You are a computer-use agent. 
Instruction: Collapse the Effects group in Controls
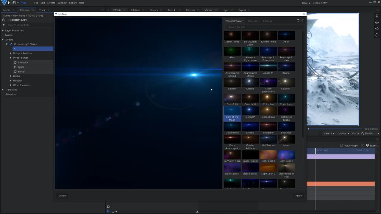(x=3, y=40)
